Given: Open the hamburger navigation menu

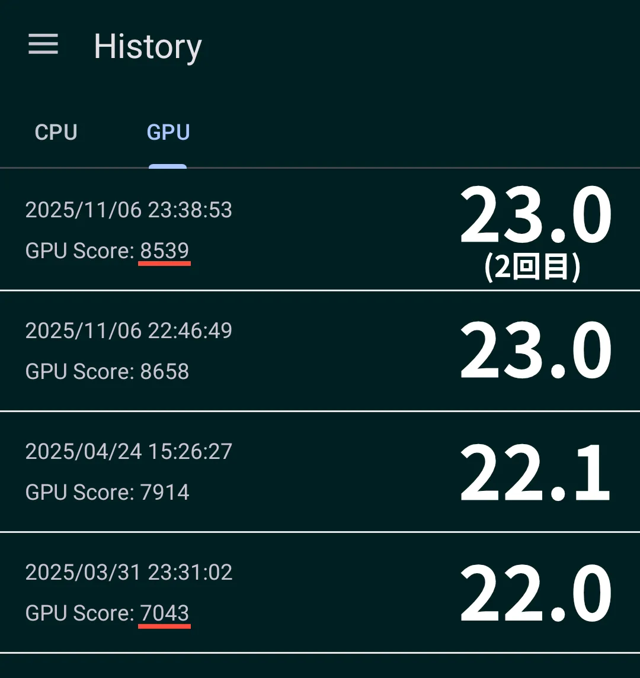Looking at the screenshot, I should 43,44.
